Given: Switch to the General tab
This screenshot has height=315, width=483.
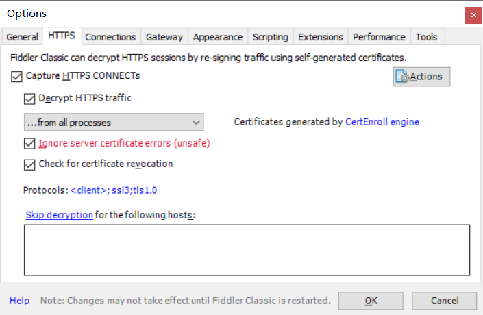Looking at the screenshot, I should coord(22,37).
